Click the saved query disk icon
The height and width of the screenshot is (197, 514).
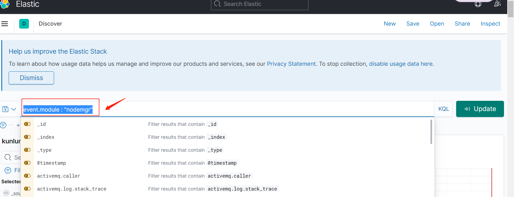point(5,109)
